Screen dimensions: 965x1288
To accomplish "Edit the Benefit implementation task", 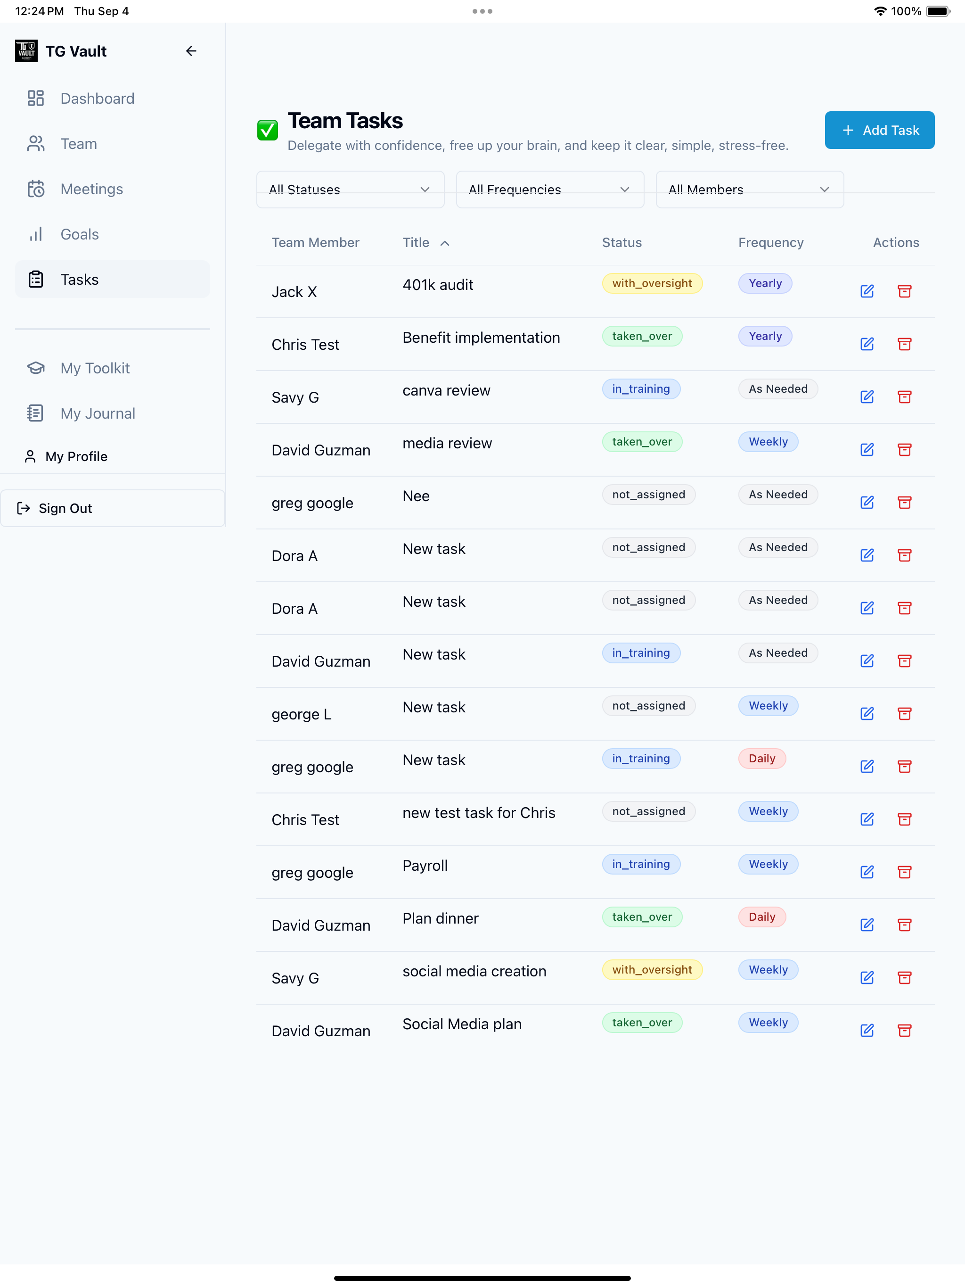I will 867,344.
